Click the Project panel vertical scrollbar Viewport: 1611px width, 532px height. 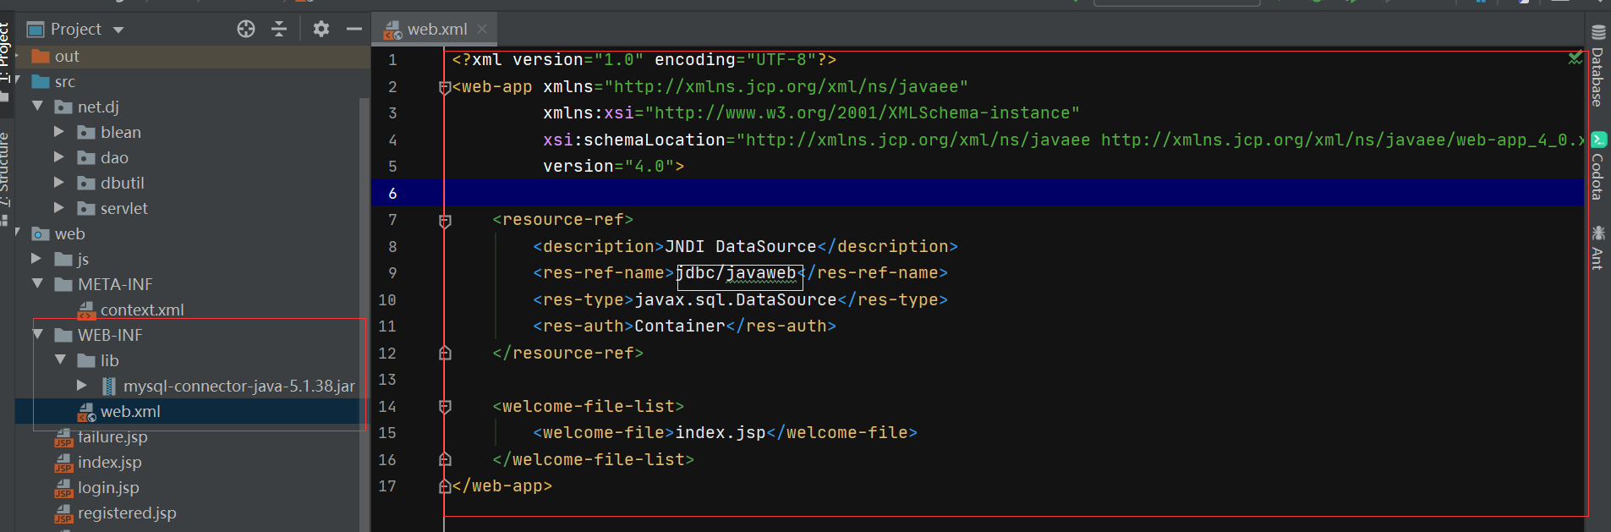click(x=364, y=313)
